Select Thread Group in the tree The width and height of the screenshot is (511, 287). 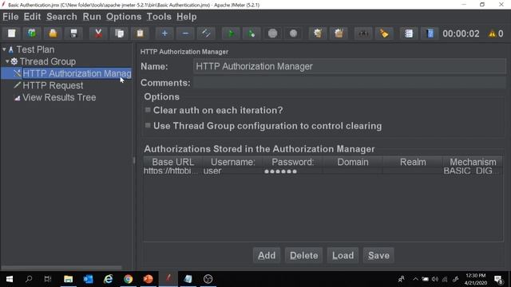pos(48,61)
